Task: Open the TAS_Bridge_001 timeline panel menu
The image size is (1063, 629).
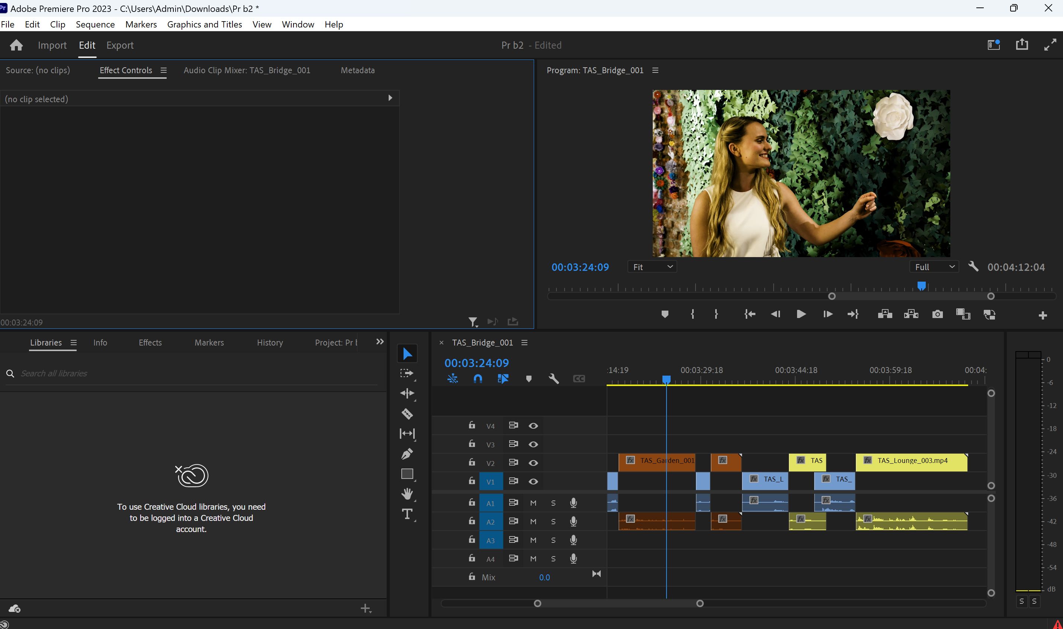Action: click(x=524, y=343)
